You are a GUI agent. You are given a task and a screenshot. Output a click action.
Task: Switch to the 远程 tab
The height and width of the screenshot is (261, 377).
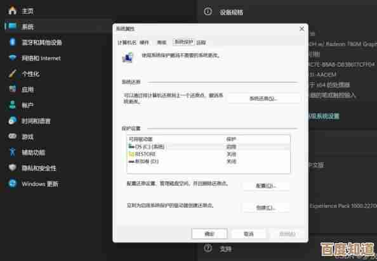[x=201, y=42]
